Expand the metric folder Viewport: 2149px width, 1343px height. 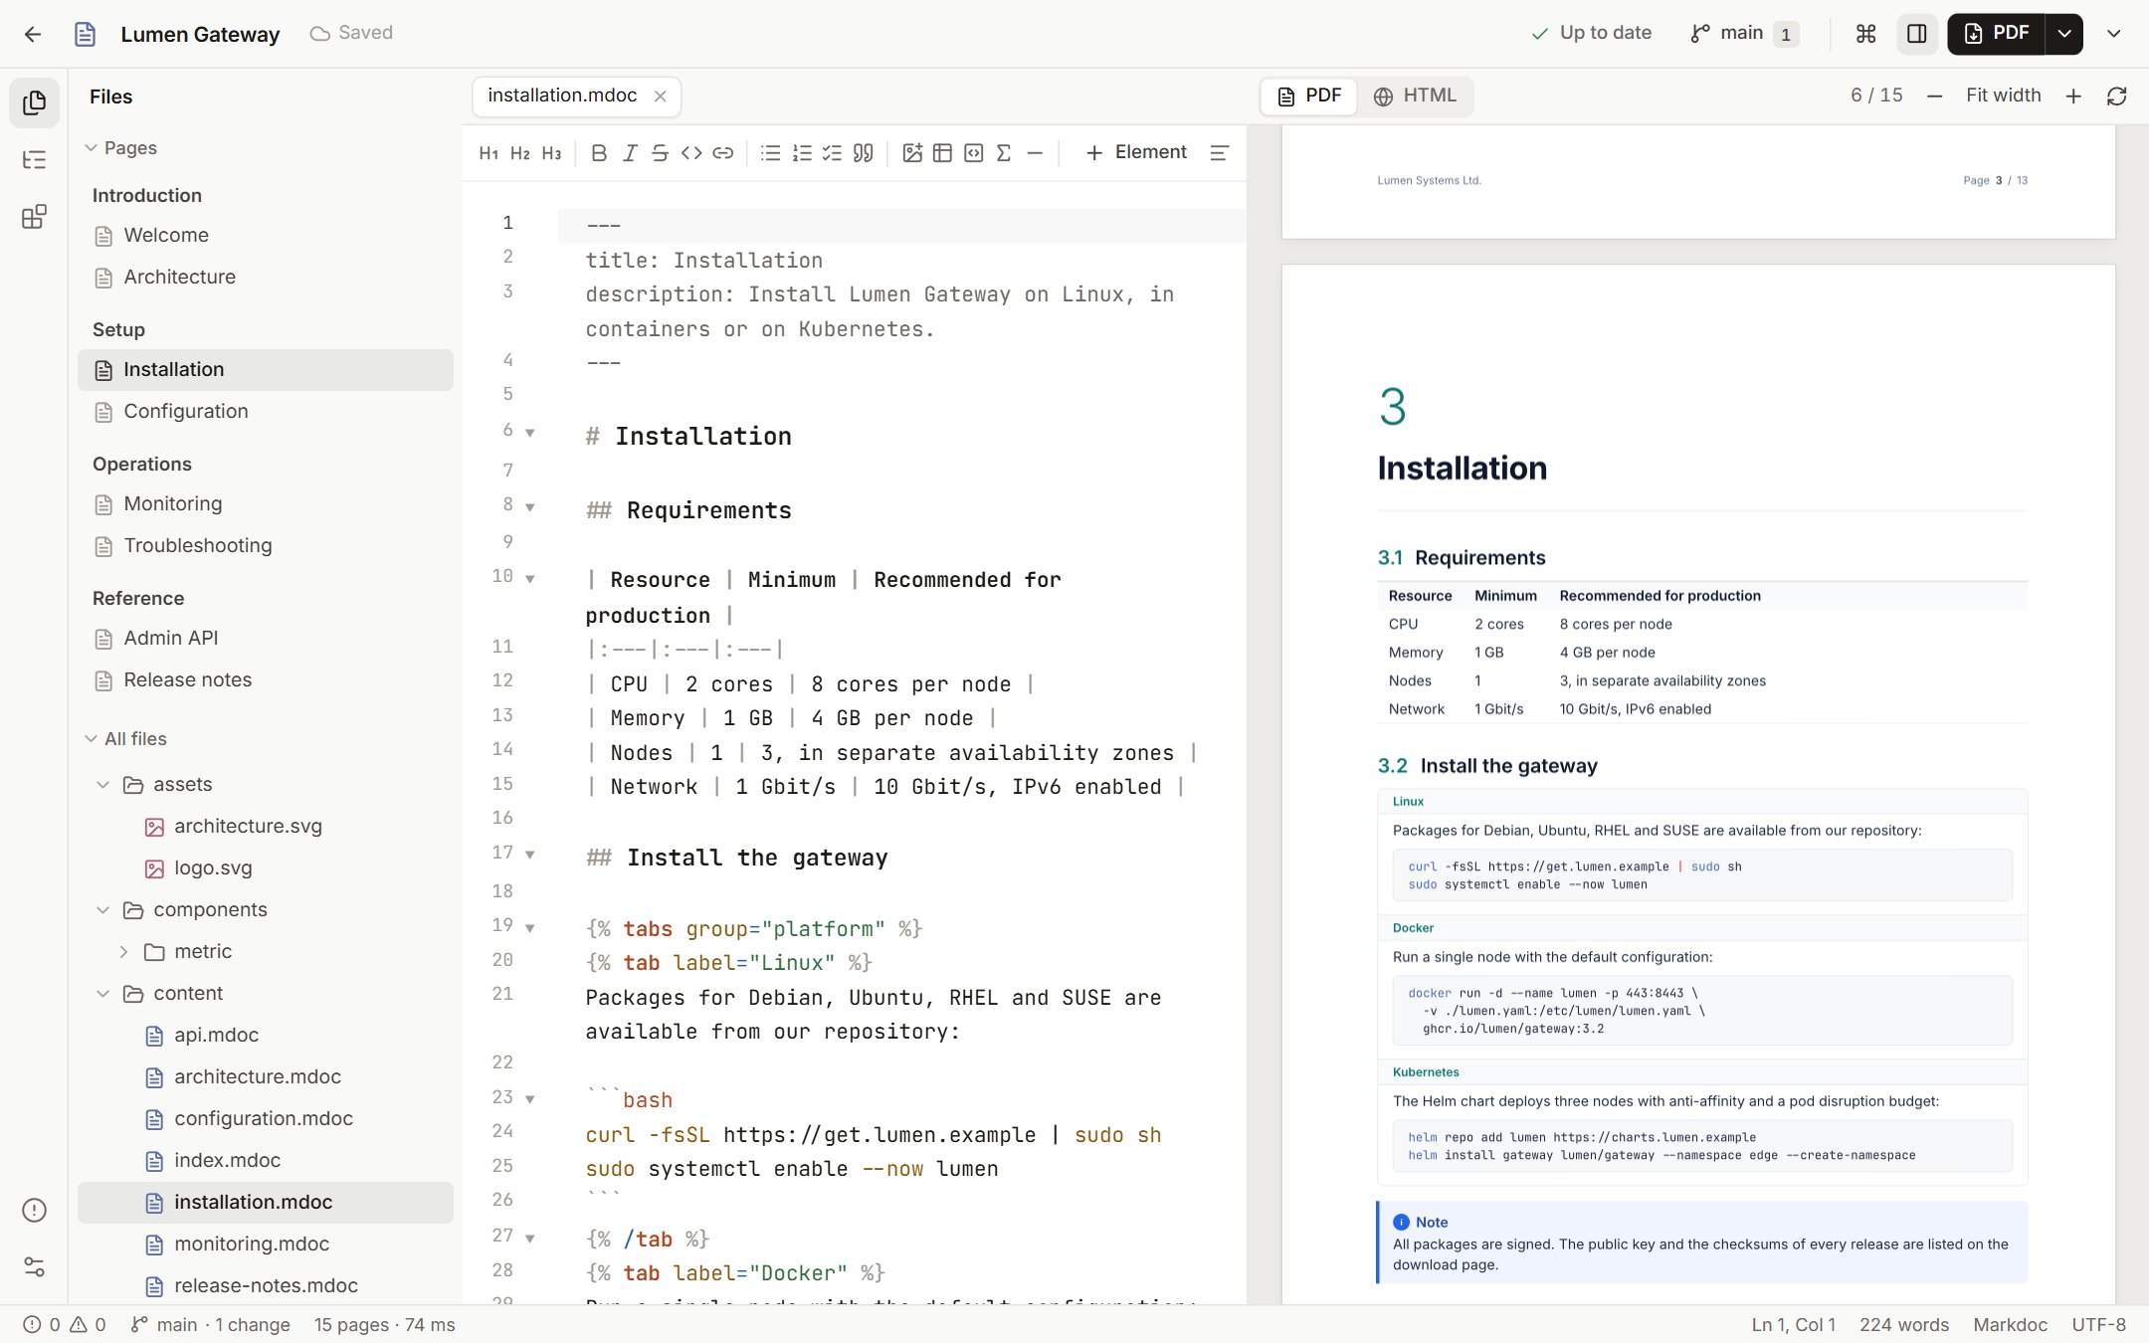123,951
